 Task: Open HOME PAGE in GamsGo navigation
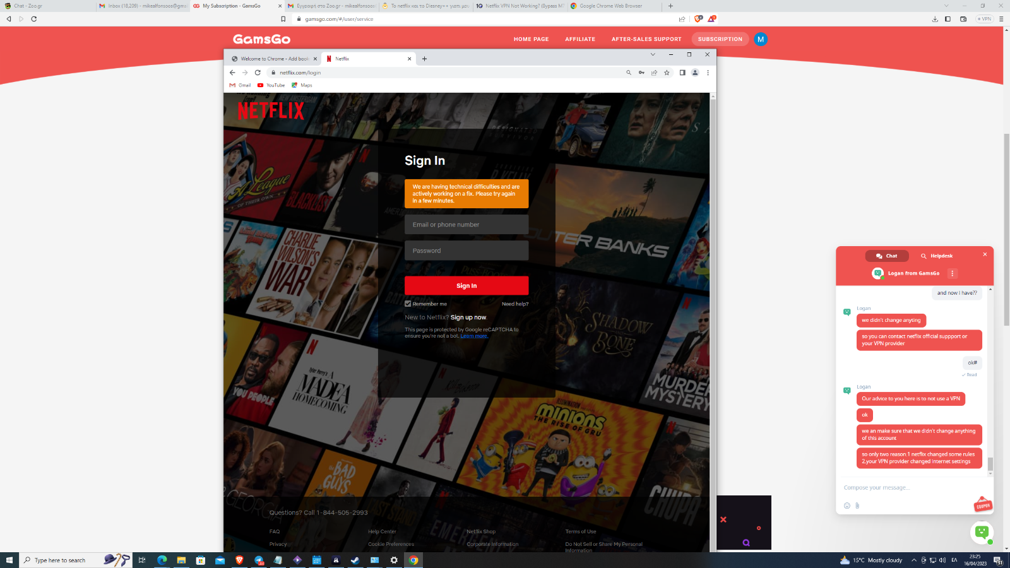click(531, 39)
